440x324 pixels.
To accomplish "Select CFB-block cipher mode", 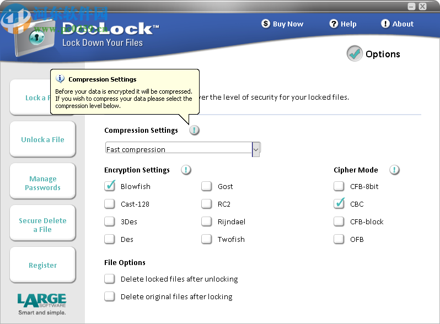I will (x=339, y=222).
